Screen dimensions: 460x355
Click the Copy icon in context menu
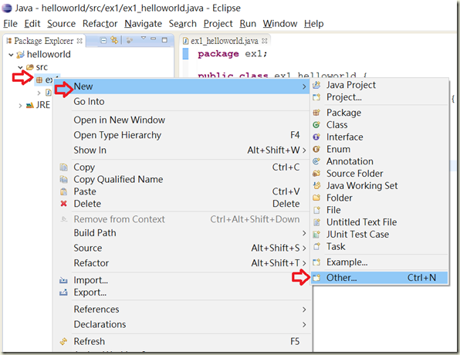tap(63, 167)
